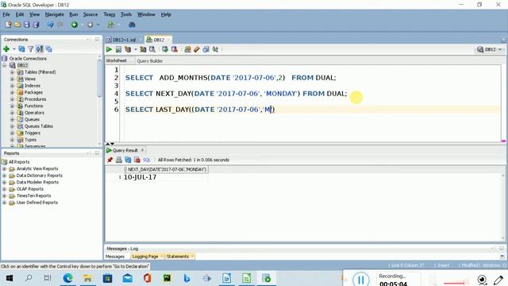
Task: Switch to Query Builder tab
Action: (150, 60)
